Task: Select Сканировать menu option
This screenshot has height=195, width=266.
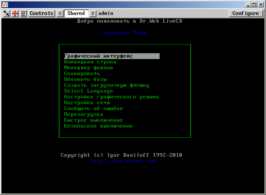Action: click(82, 74)
